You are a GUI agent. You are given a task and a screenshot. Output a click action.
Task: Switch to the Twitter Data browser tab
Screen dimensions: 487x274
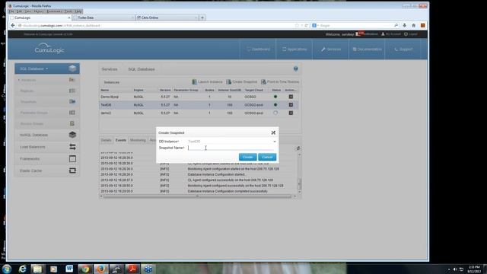point(103,18)
